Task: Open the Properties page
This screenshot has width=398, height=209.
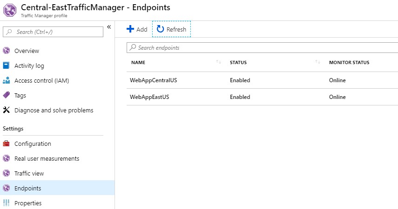Action: click(x=28, y=203)
